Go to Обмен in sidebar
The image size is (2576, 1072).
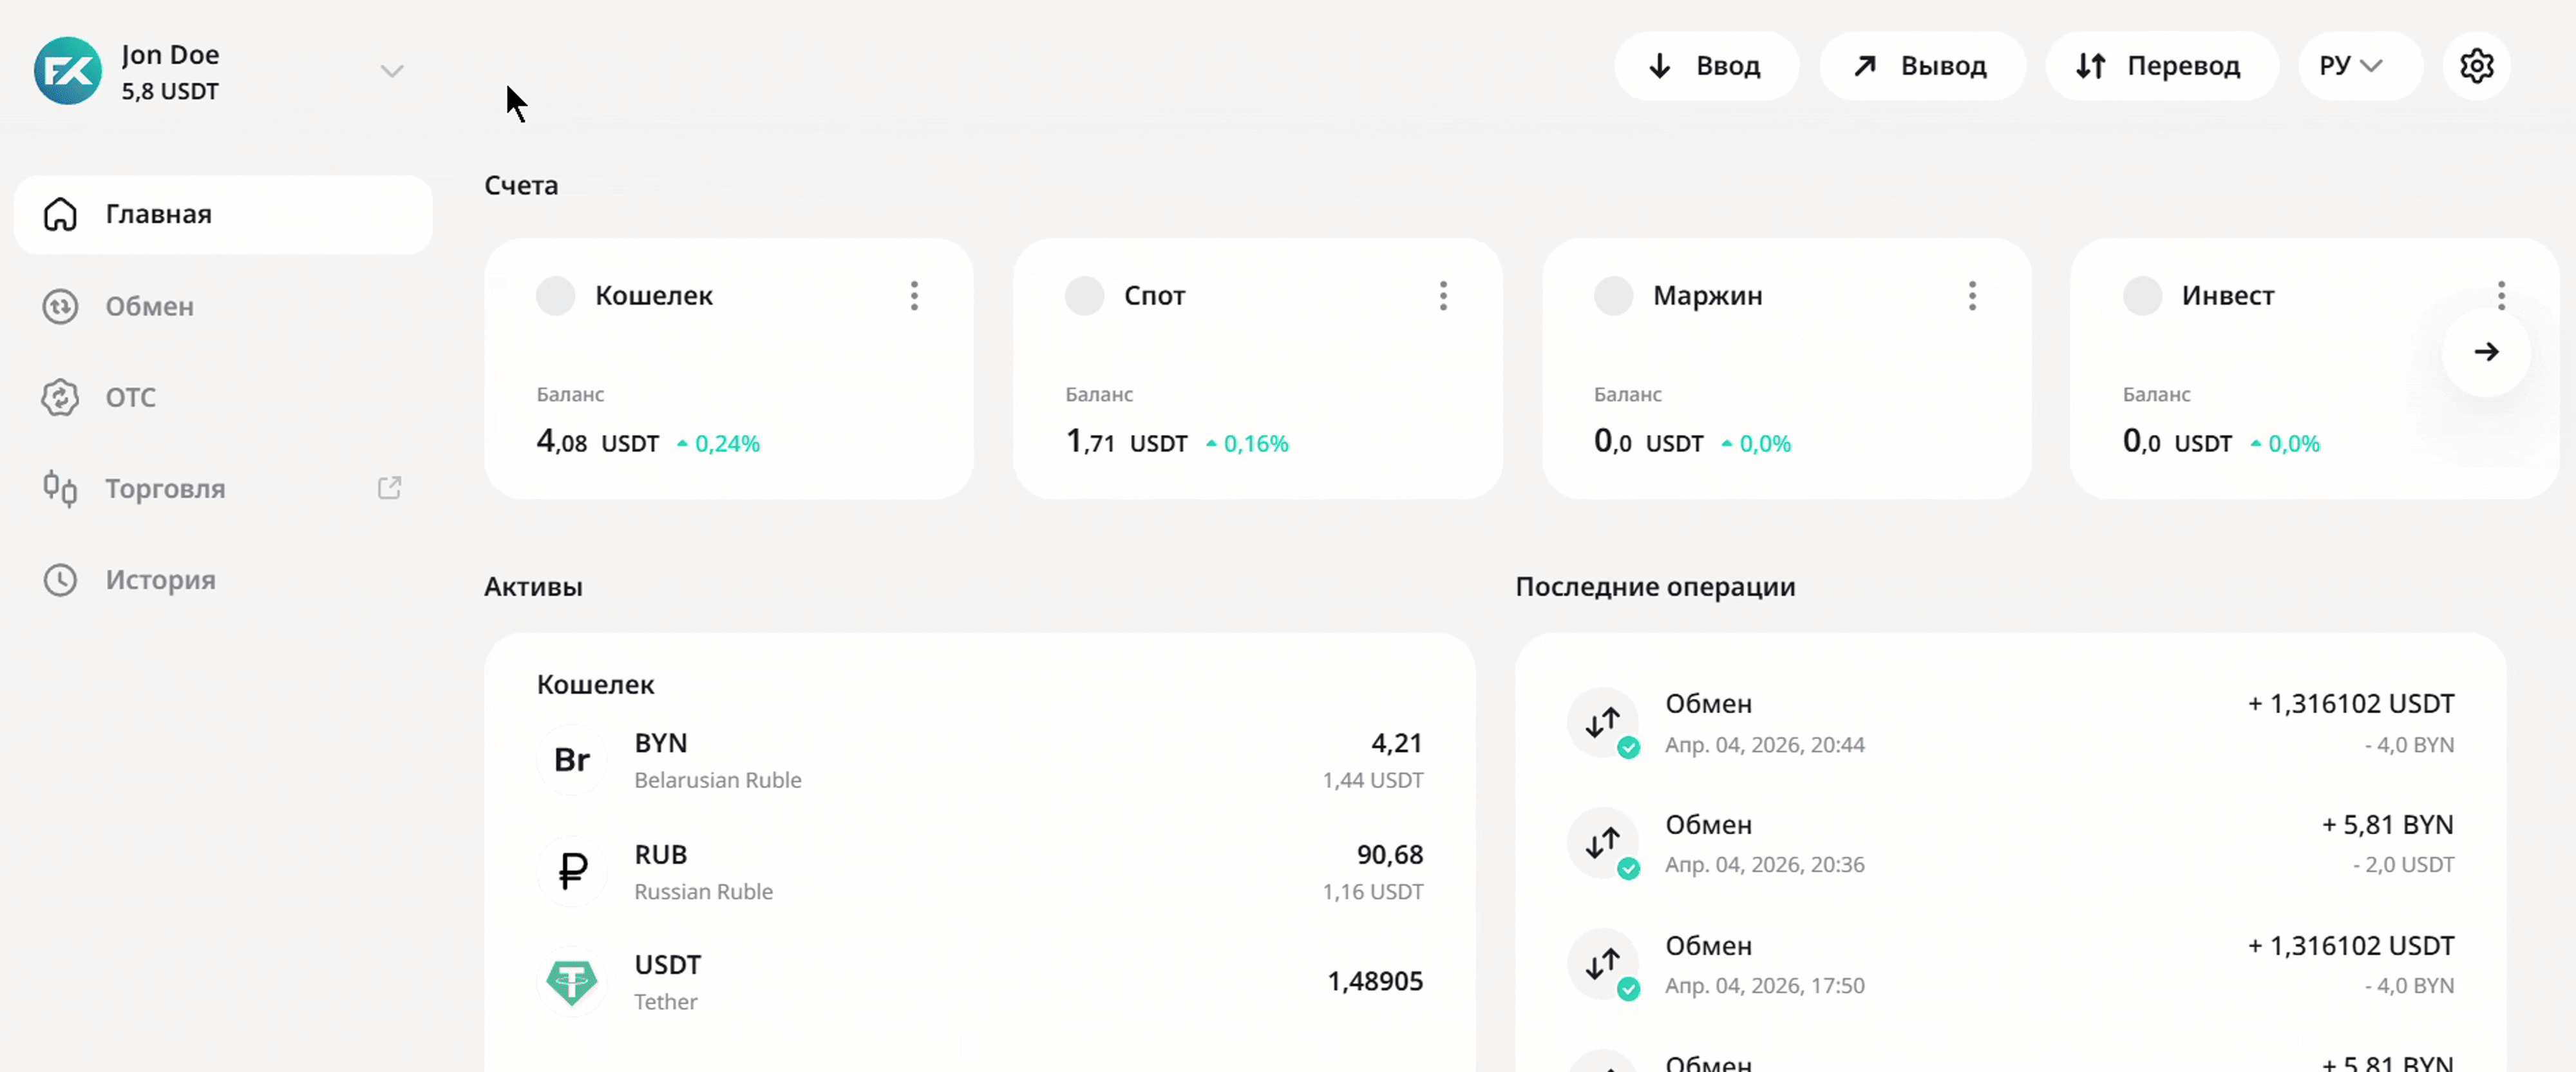[x=150, y=306]
